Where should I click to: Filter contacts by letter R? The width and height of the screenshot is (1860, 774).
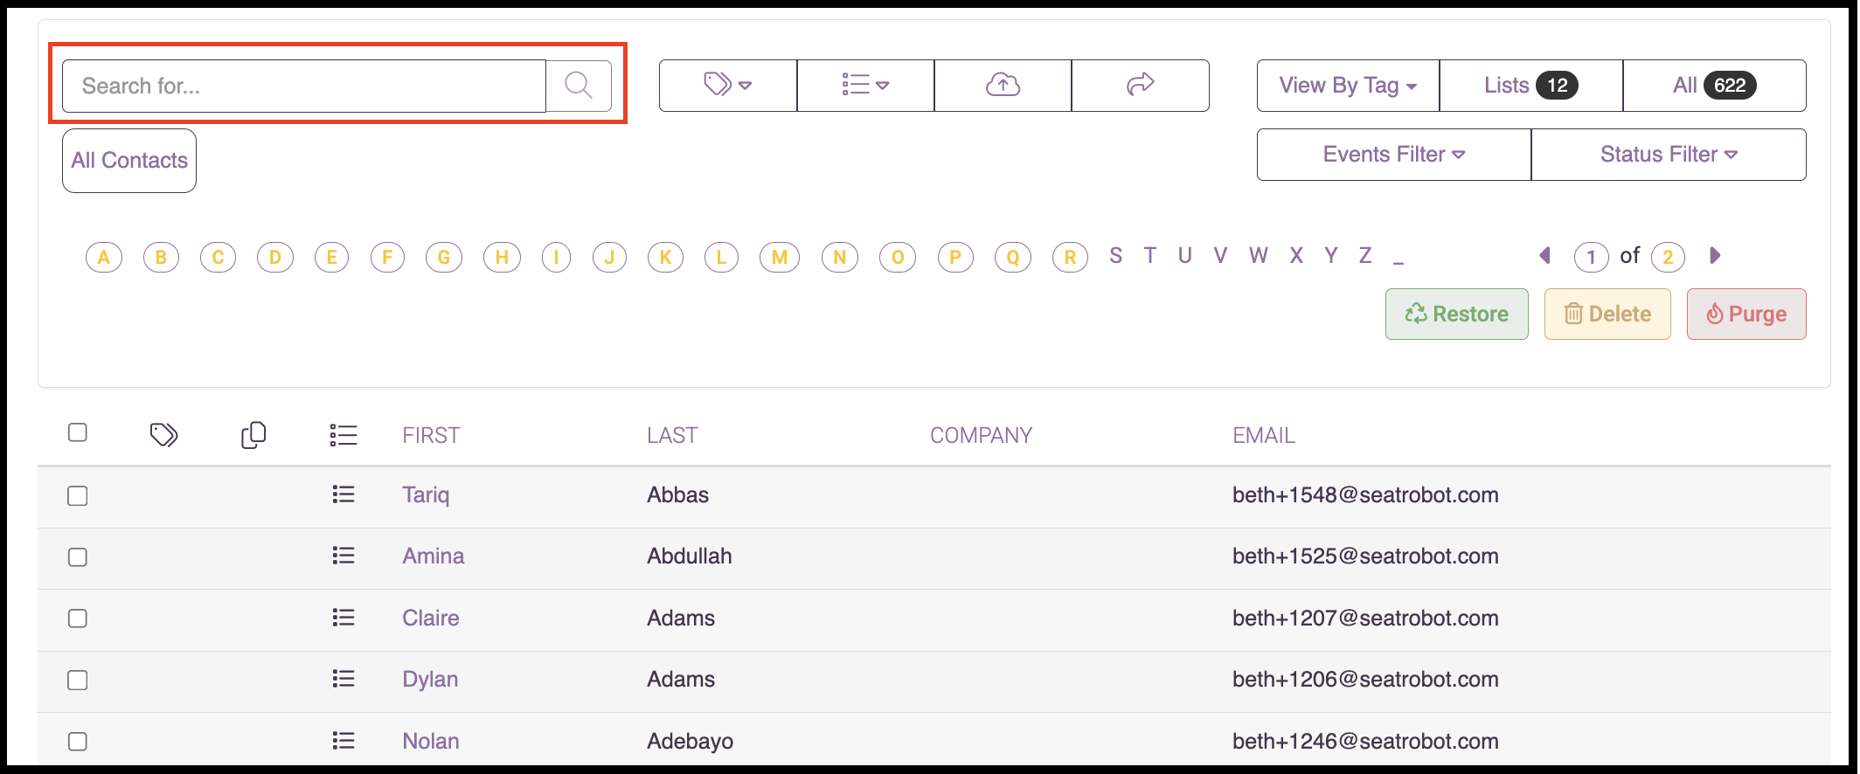1070,257
